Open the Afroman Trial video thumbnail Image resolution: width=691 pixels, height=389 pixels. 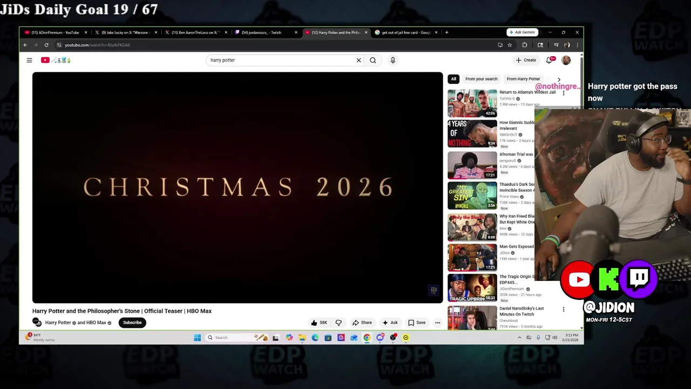tap(472, 165)
